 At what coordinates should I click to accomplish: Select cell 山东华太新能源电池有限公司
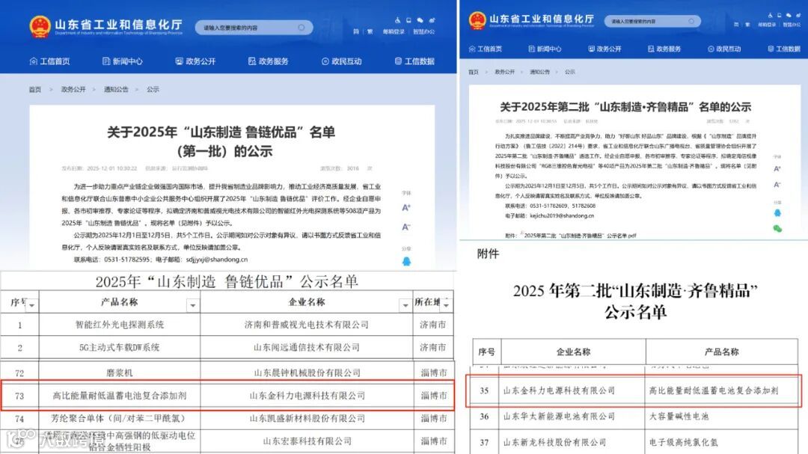click(x=572, y=417)
